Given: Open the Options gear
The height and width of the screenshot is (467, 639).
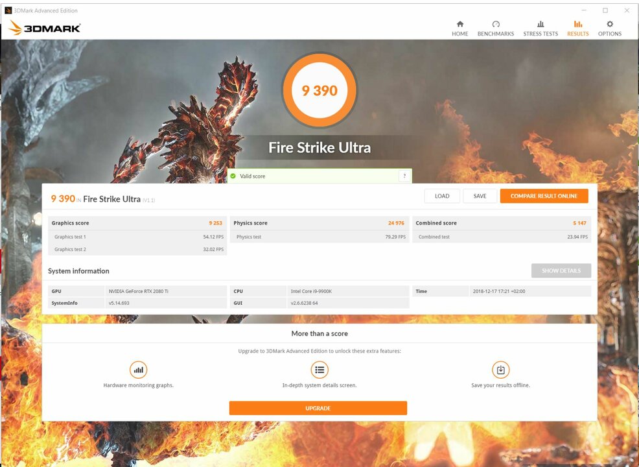Looking at the screenshot, I should (x=610, y=29).
